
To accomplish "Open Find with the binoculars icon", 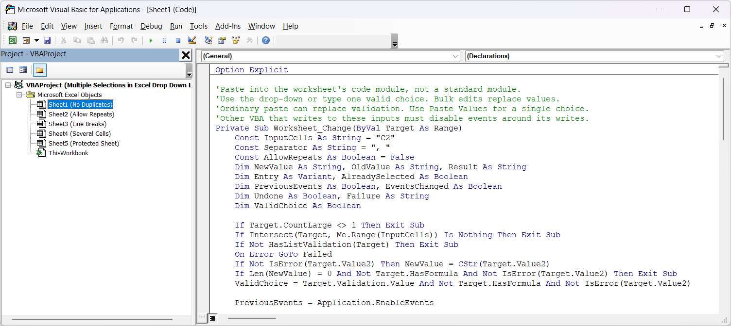I will pyautogui.click(x=104, y=40).
